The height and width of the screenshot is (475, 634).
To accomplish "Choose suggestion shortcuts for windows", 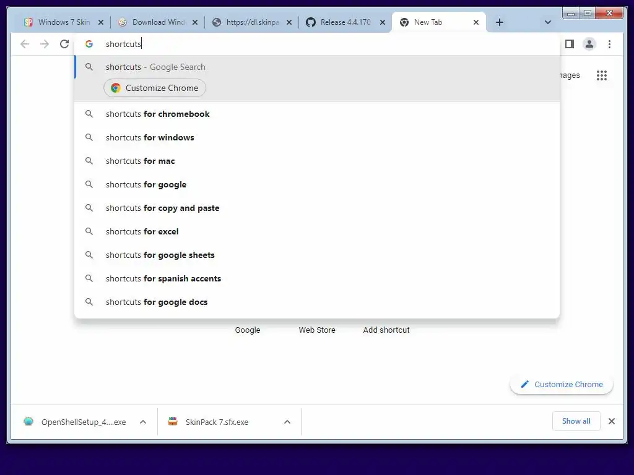I will click(x=317, y=138).
